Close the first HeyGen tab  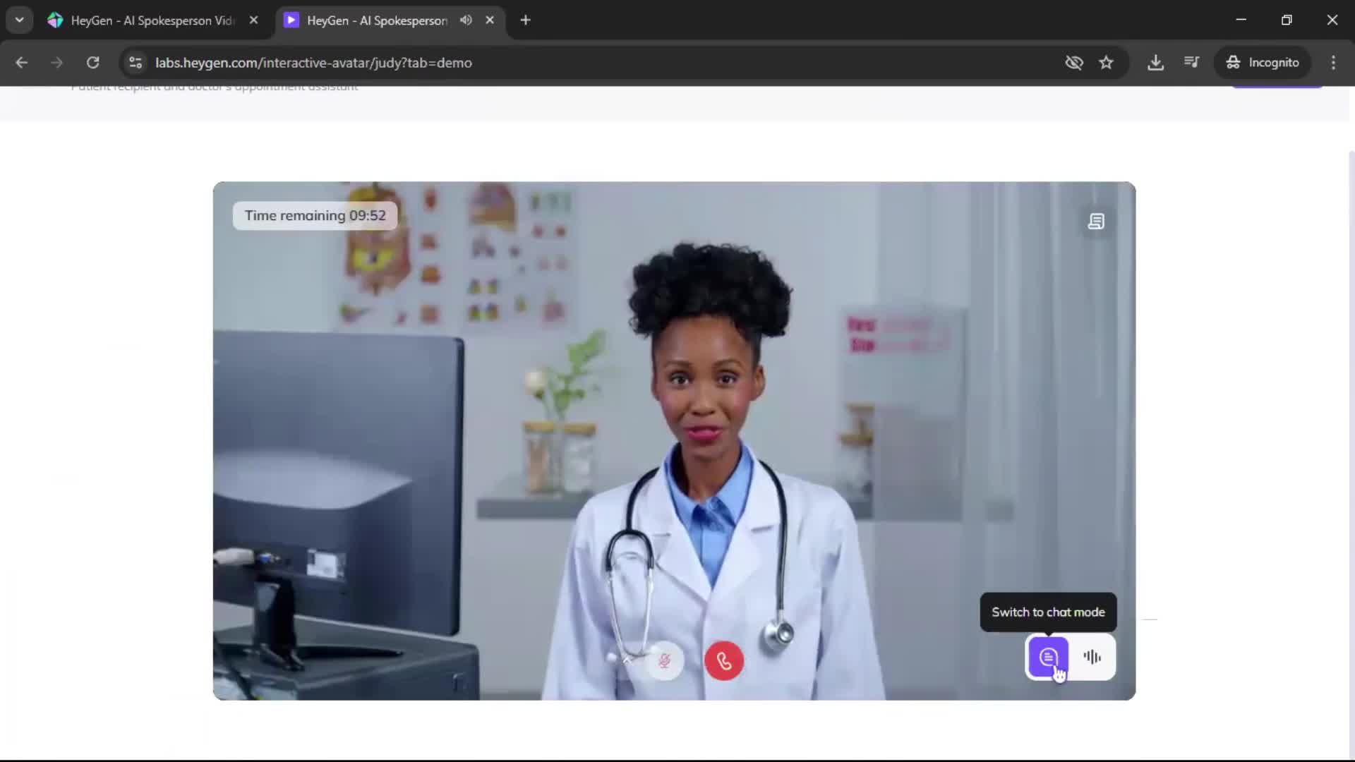pyautogui.click(x=253, y=20)
